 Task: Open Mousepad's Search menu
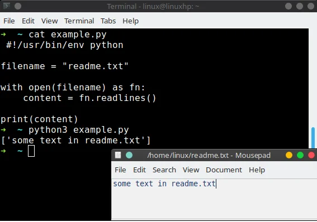pyautogui.click(x=164, y=170)
